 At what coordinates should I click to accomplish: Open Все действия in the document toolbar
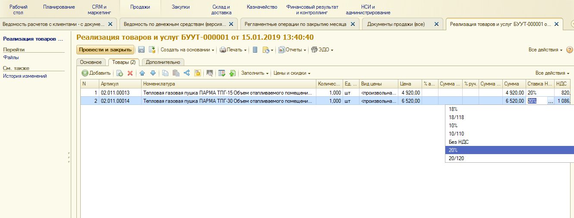(x=546, y=50)
